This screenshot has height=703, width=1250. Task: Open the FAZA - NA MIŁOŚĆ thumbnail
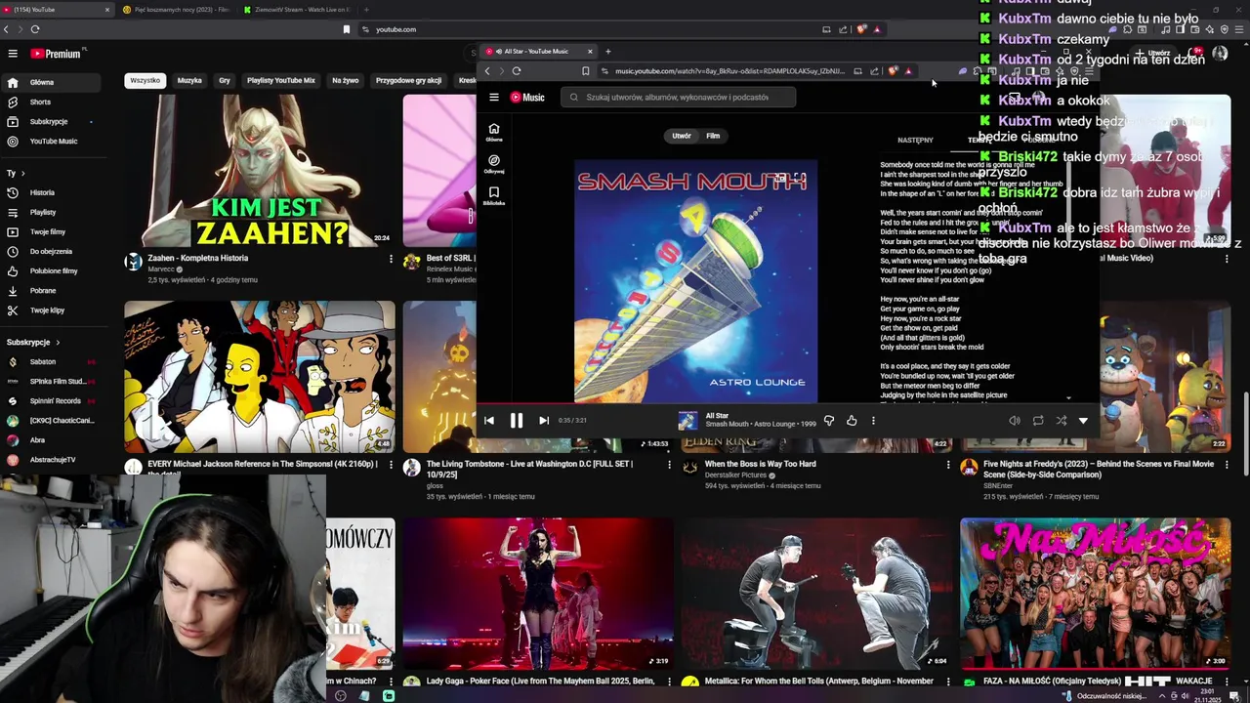click(1095, 593)
